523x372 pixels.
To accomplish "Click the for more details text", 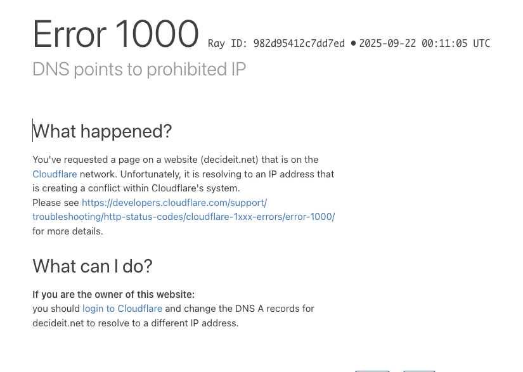I will tap(68, 231).
